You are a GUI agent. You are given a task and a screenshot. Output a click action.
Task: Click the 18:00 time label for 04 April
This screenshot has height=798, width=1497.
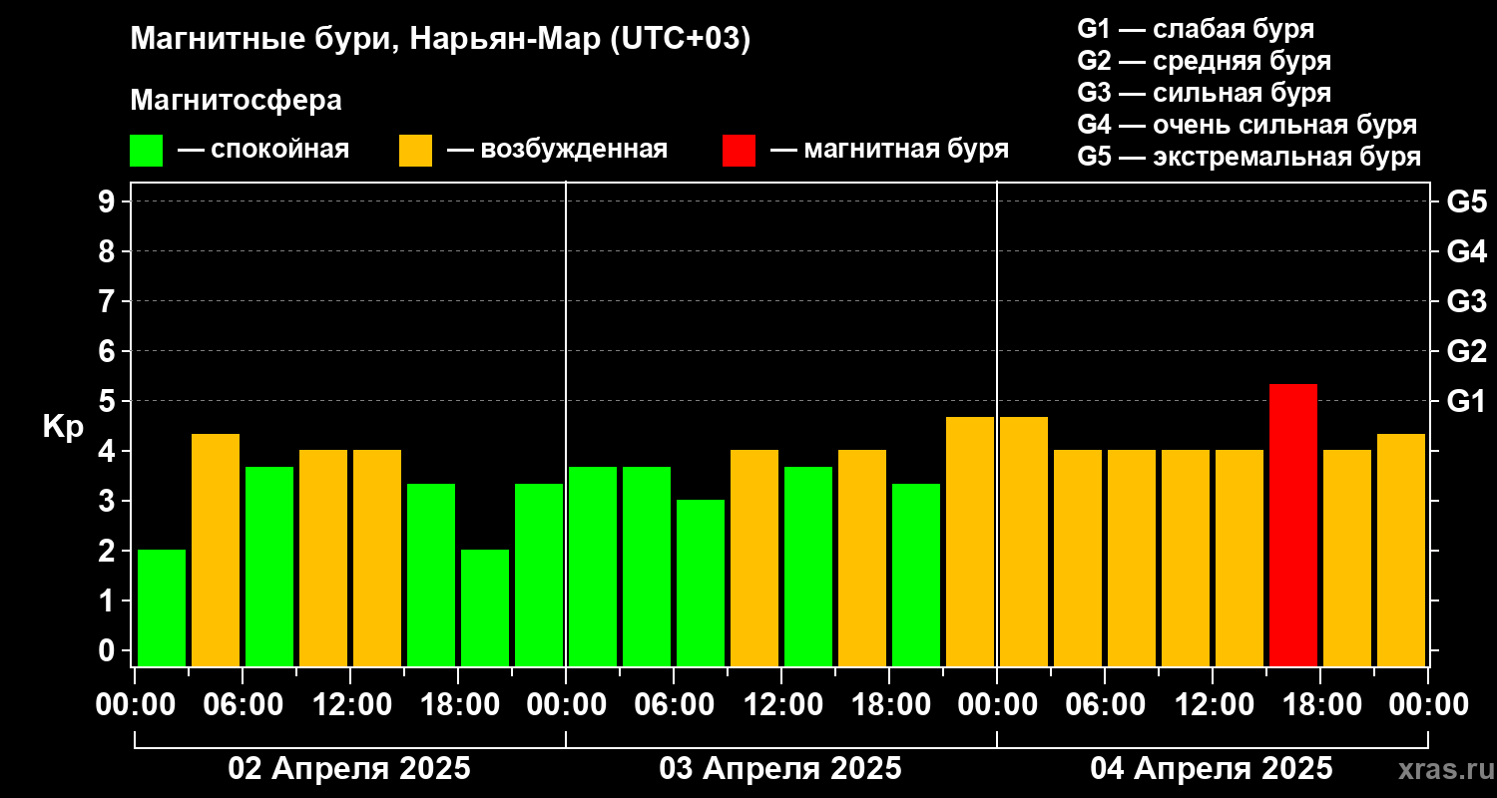click(x=1320, y=704)
